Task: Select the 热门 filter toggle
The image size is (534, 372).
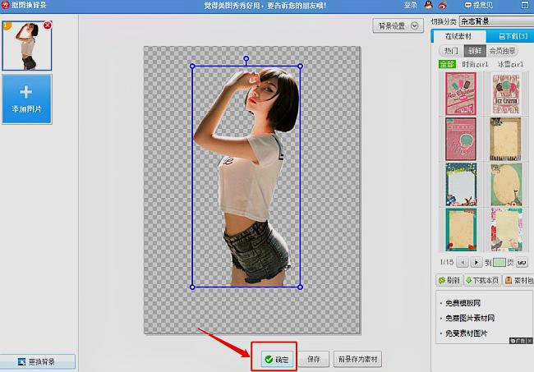Action: (451, 51)
